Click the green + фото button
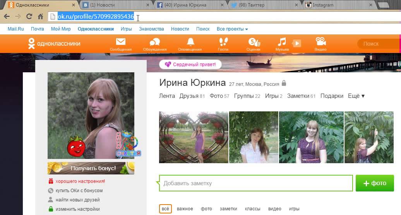Image resolution: width=401 pixels, height=215 pixels. [x=375, y=183]
